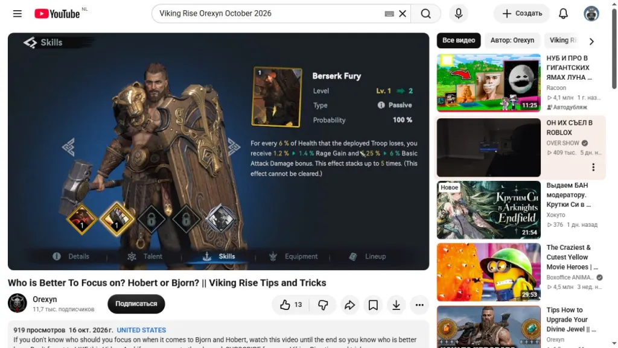Click the Details tab in video frame
Screen dimensions: 618x348
(71, 257)
